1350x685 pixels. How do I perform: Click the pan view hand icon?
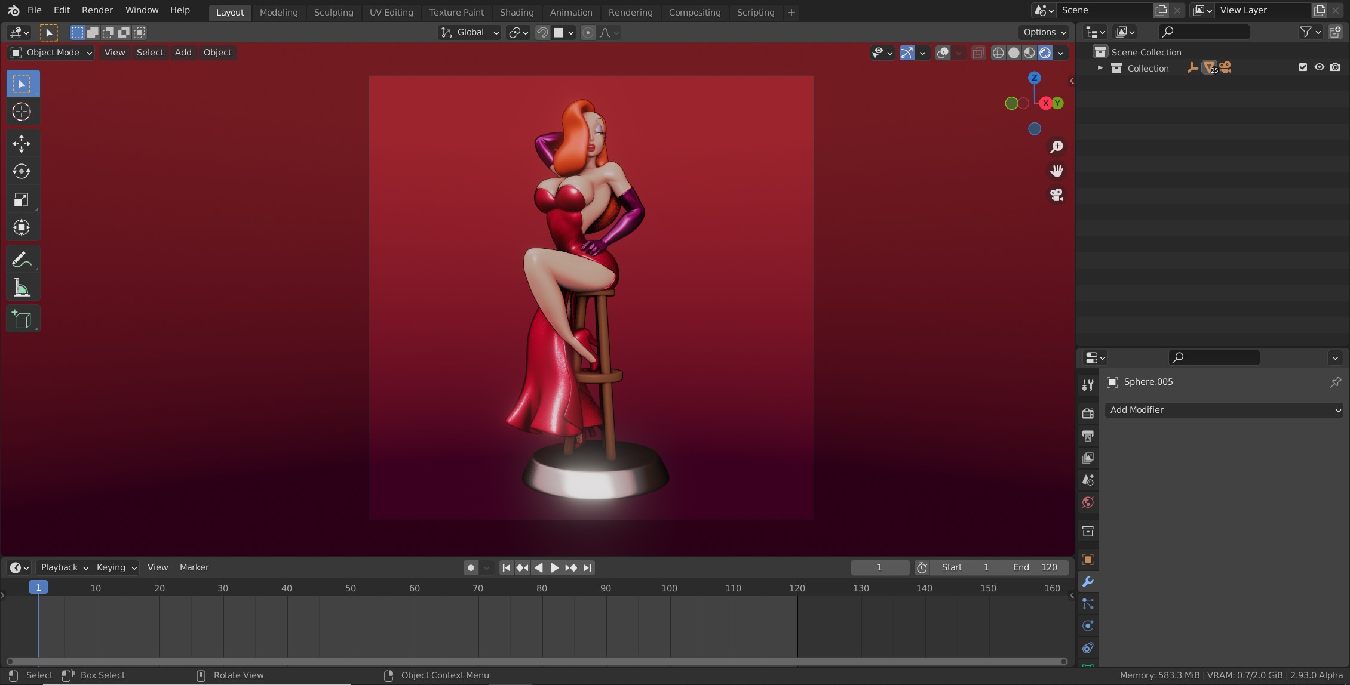[x=1056, y=171]
